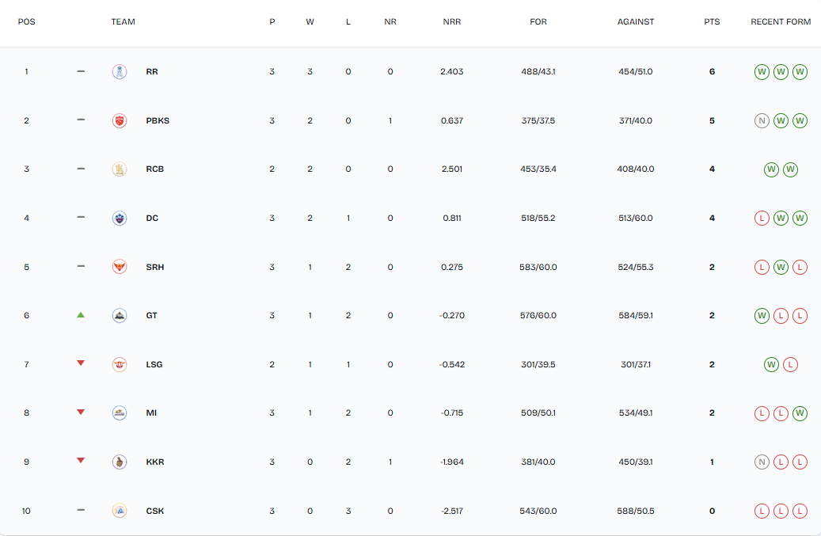Image resolution: width=821 pixels, height=536 pixels.
Task: Click the PBKS team logo icon
Action: tap(120, 121)
